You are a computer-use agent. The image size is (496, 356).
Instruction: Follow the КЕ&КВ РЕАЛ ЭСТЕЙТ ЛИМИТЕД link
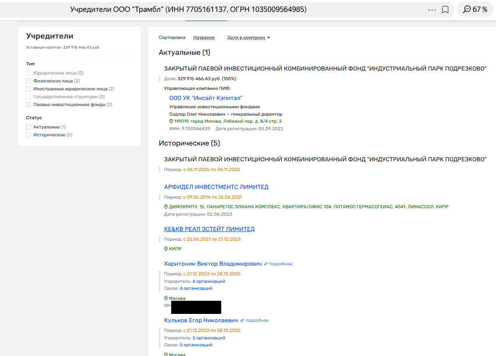tap(209, 229)
